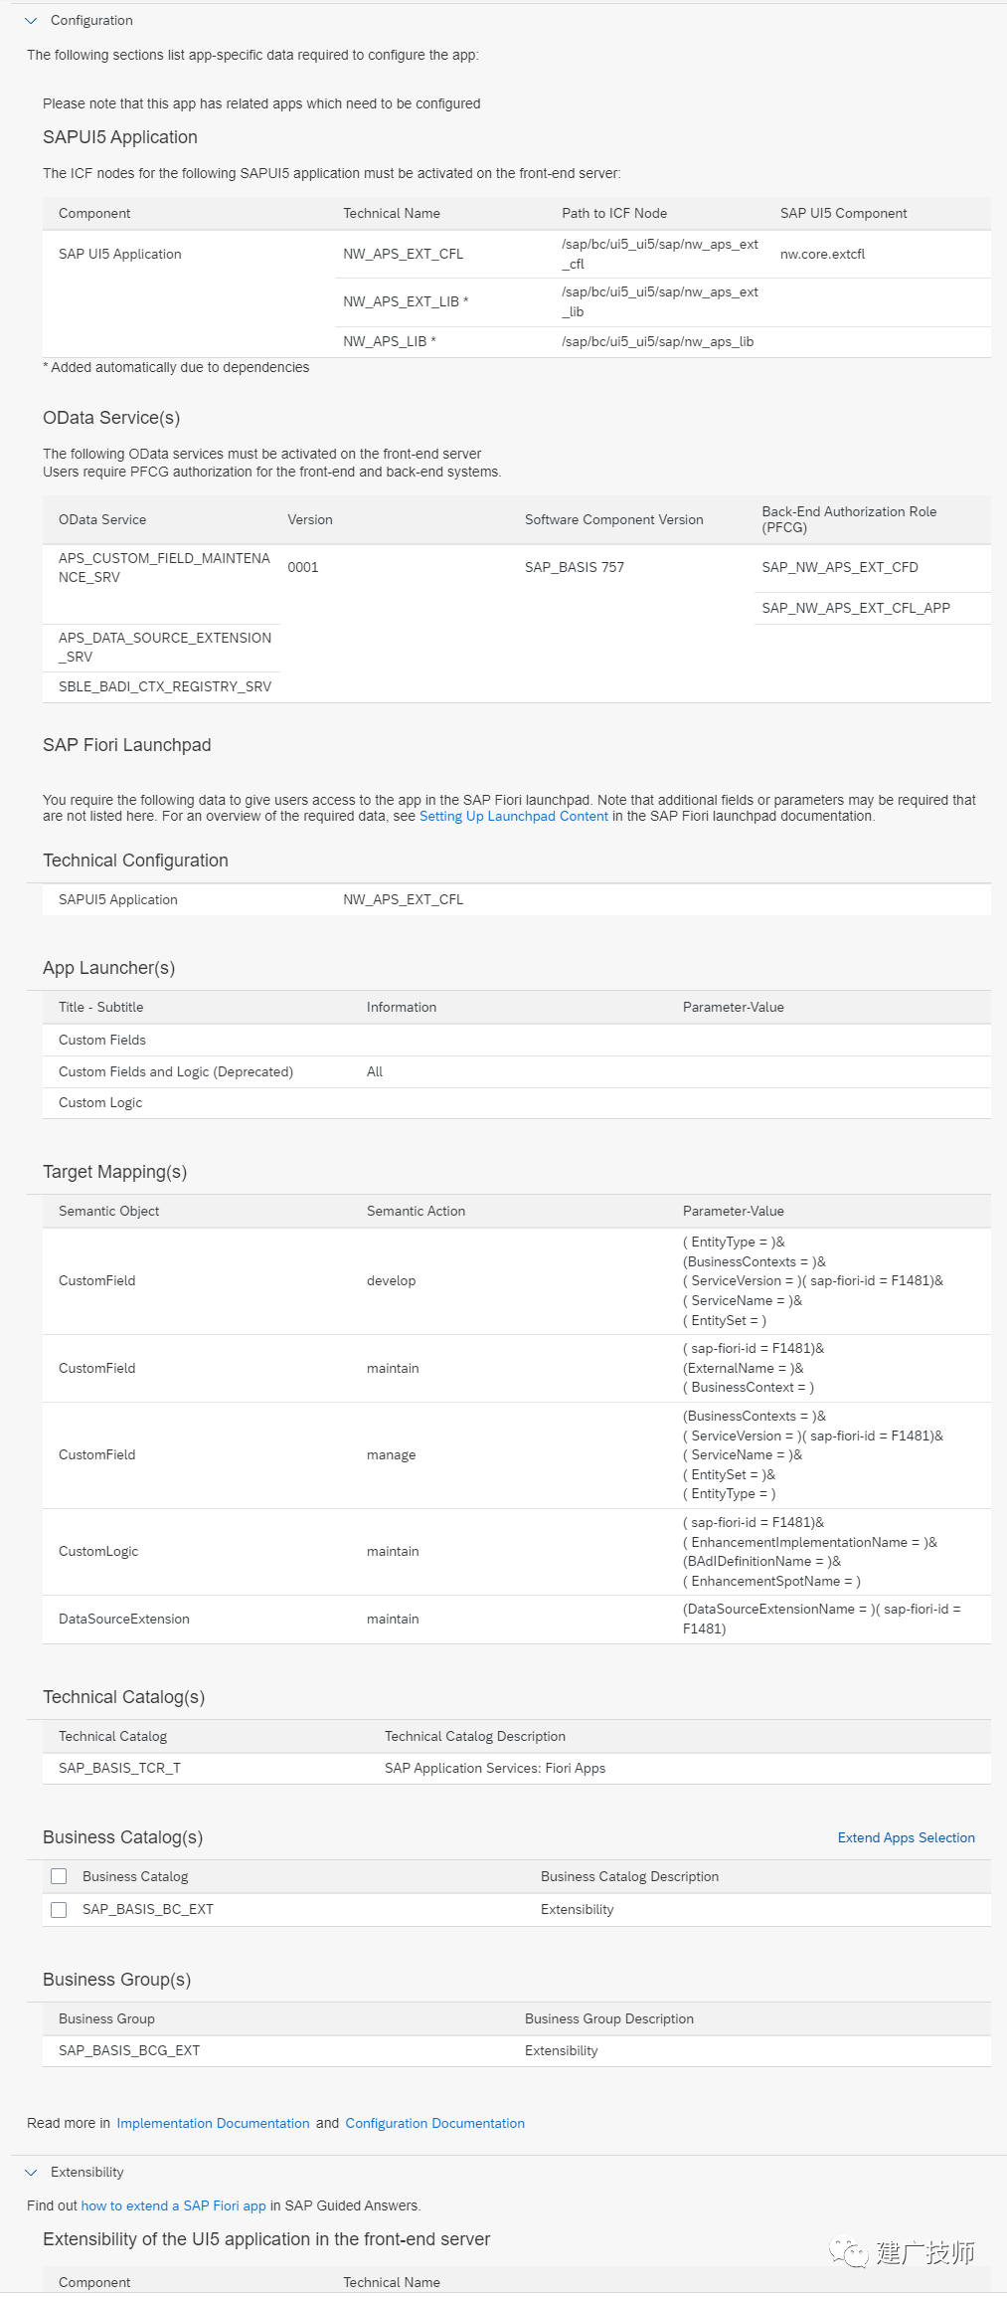
Task: Select the APS_CUSTOM_FIELD_MAINTENANCE_SRV OData service
Action: click(x=164, y=567)
